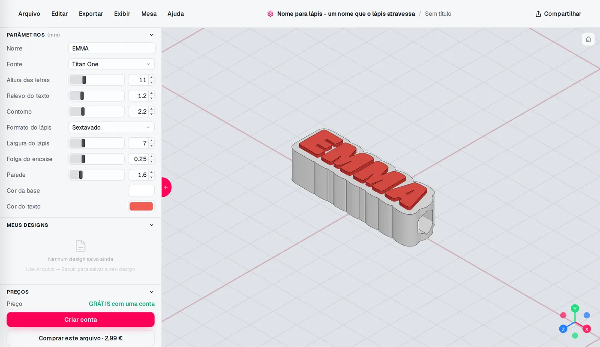Click the red X axis gizmo handle
The width and height of the screenshot is (600, 347).
[587, 329]
